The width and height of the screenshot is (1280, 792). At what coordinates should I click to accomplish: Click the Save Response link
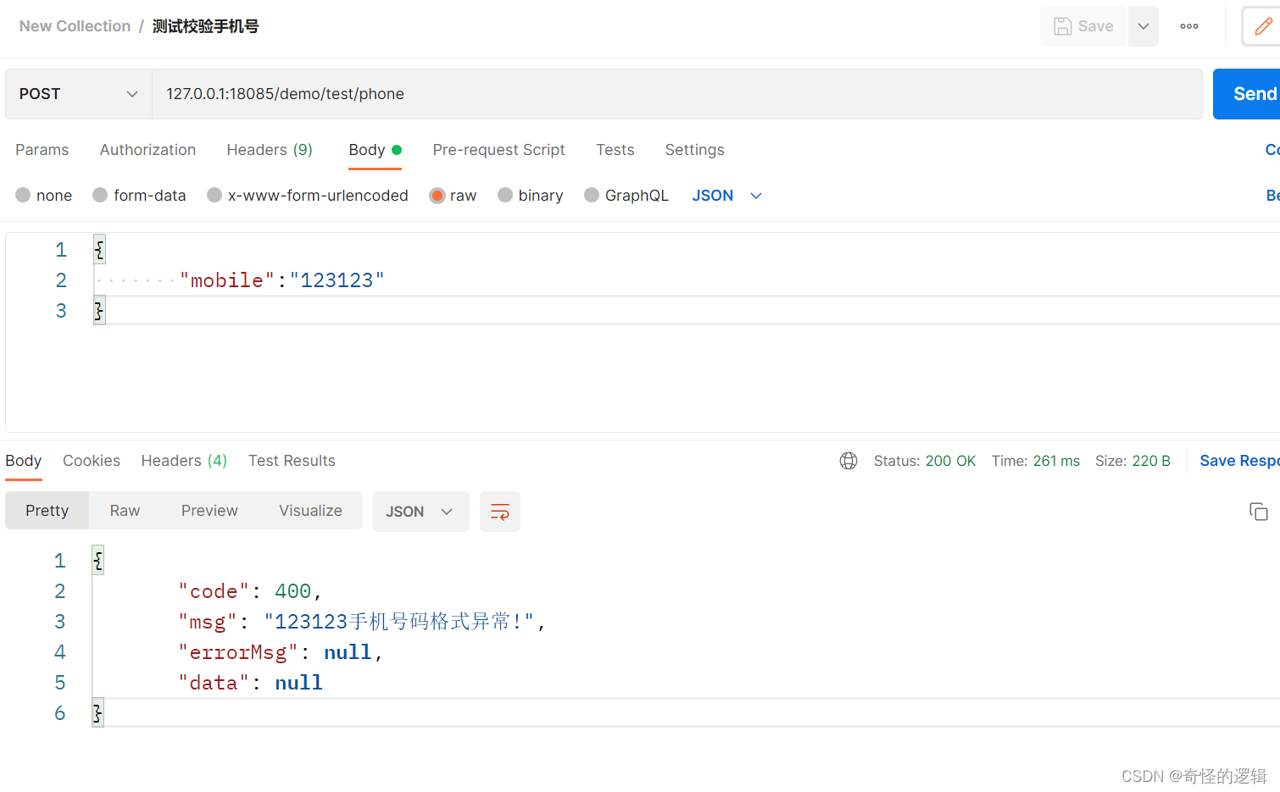pyautogui.click(x=1239, y=461)
